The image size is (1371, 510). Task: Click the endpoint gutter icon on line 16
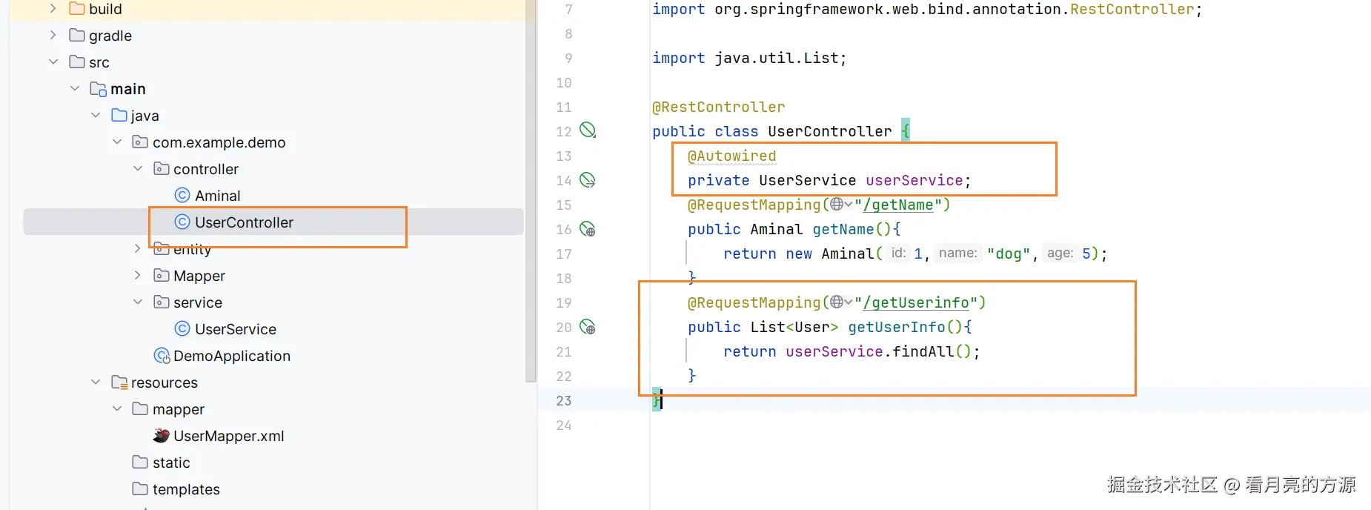tap(588, 228)
